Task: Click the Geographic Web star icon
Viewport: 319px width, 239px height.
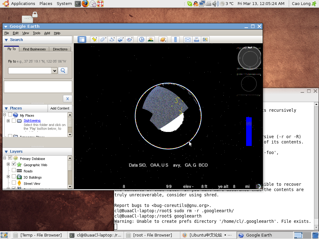Action: 19,165
